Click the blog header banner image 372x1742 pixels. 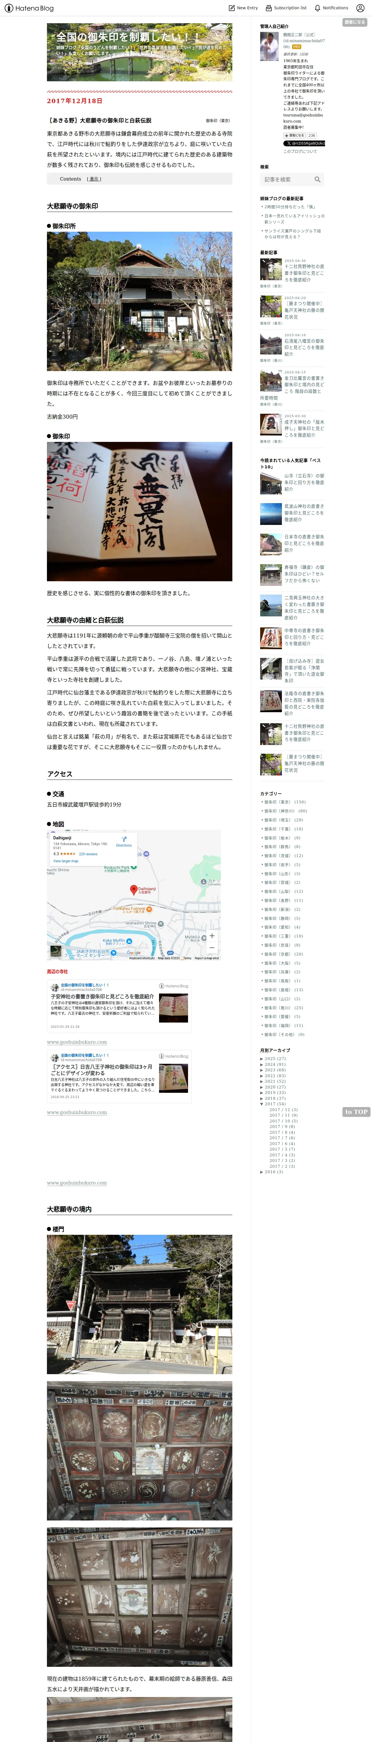tap(139, 52)
